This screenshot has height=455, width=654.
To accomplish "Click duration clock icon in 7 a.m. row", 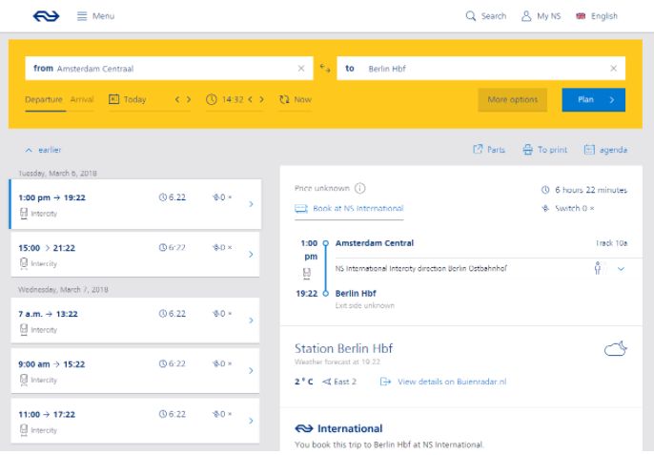I will click(163, 314).
